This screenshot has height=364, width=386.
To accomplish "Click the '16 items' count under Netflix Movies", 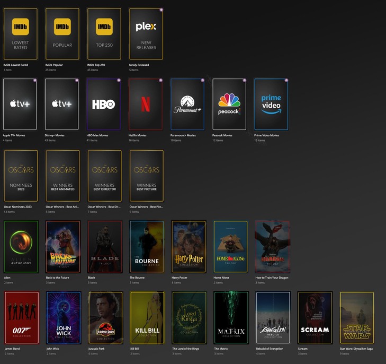I will coord(133,140).
